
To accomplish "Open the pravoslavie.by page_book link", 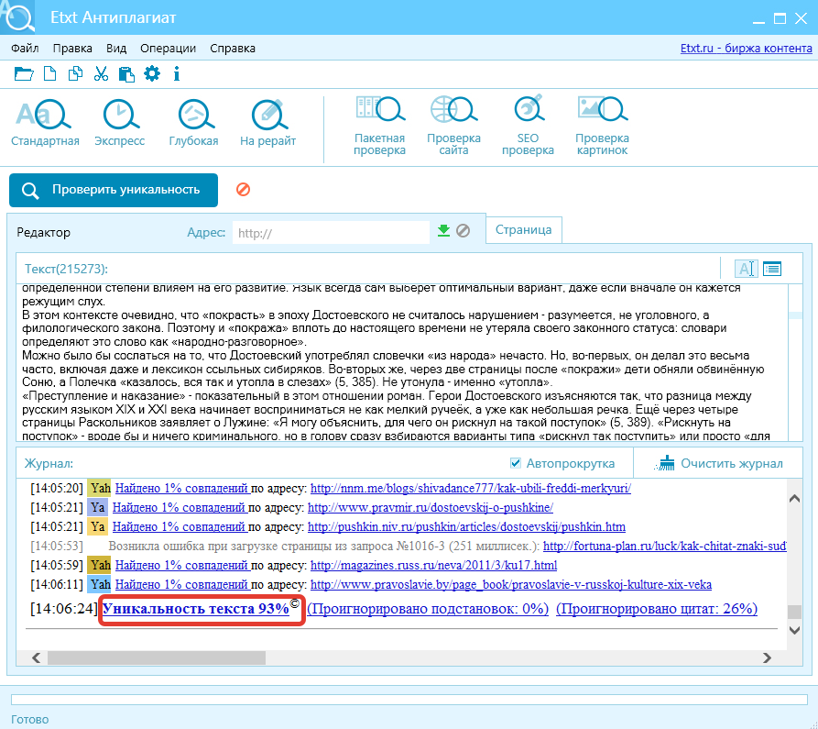I will click(511, 585).
